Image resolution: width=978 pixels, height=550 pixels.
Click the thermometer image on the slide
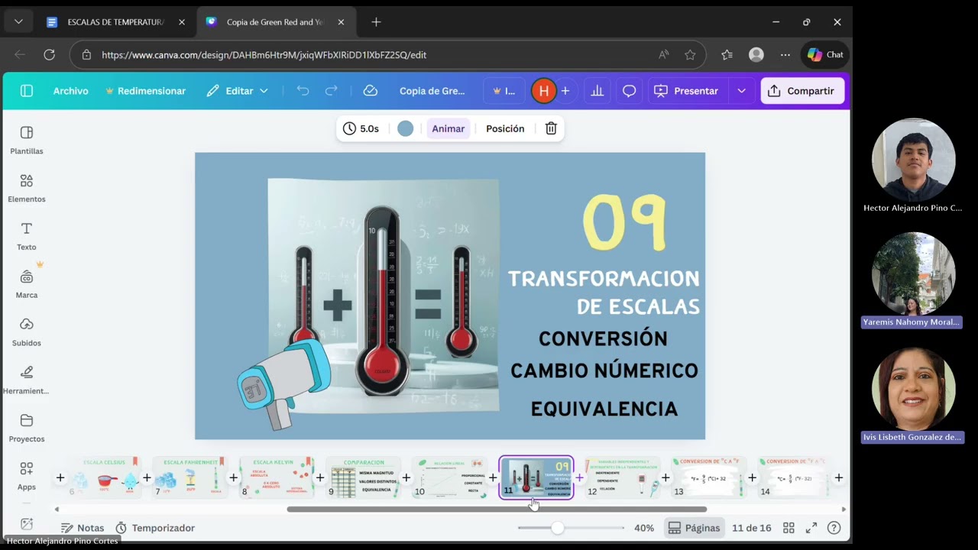tap(383, 296)
